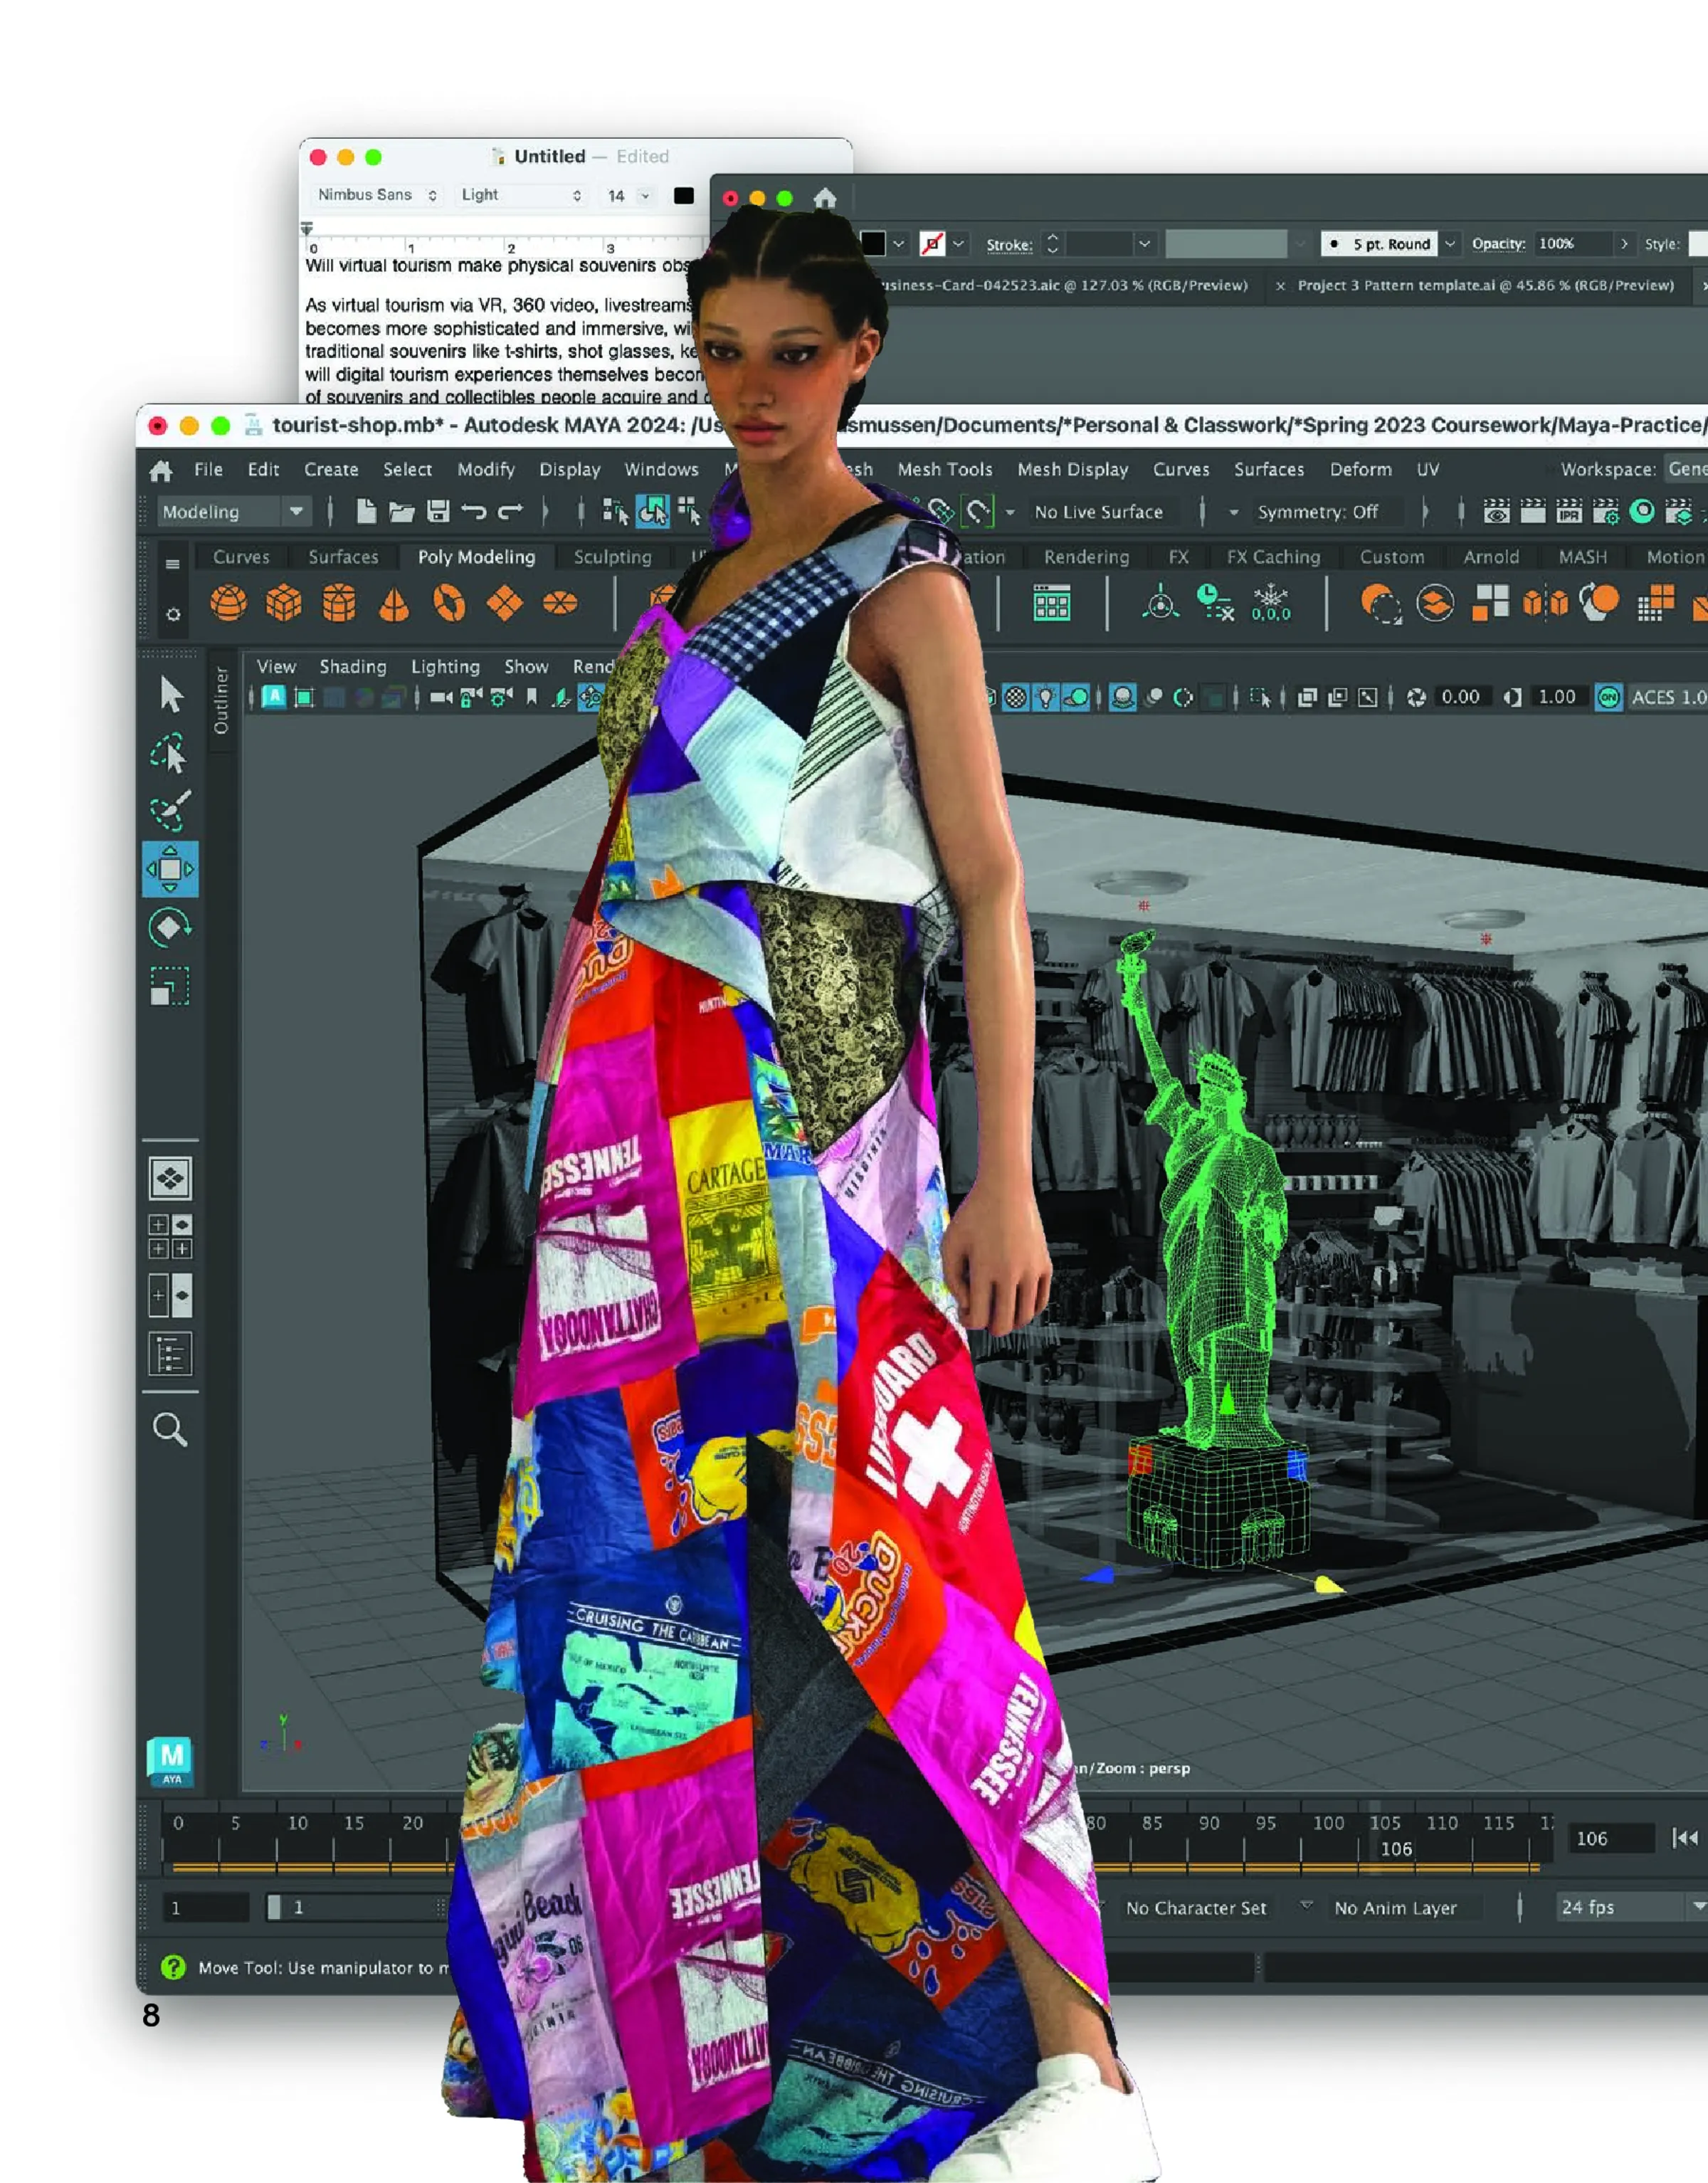Image resolution: width=1708 pixels, height=2183 pixels.
Task: Open the No Anim Layer dropdown
Action: 1407,1908
